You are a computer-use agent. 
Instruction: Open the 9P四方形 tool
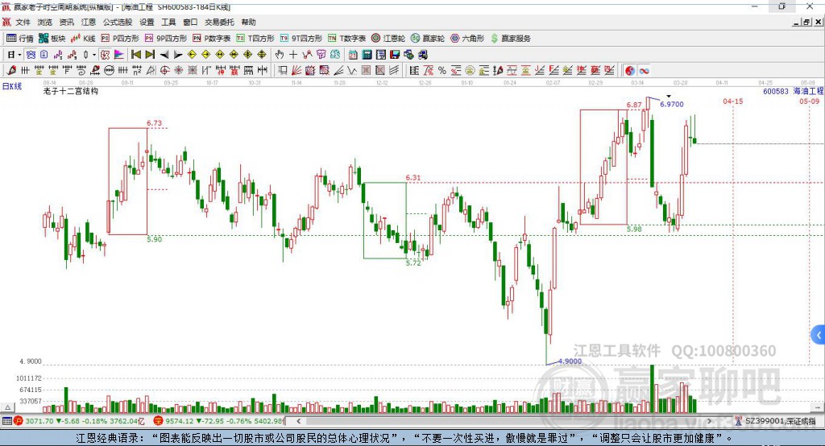pyautogui.click(x=166, y=39)
